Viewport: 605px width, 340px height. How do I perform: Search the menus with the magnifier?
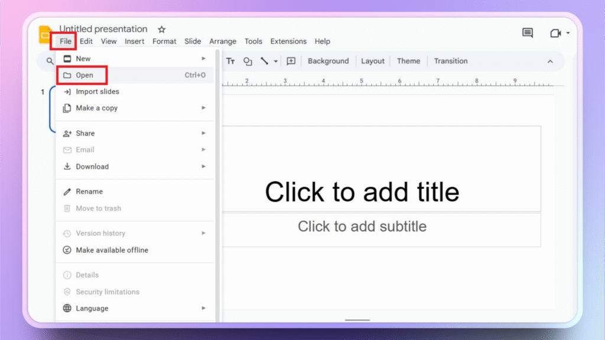(49, 61)
